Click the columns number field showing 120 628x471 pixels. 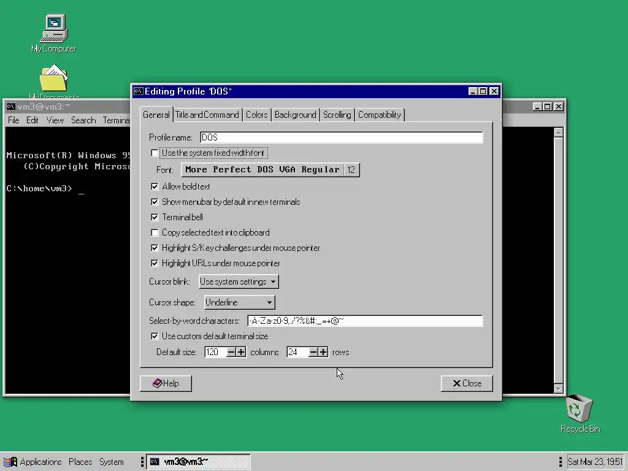click(x=215, y=352)
